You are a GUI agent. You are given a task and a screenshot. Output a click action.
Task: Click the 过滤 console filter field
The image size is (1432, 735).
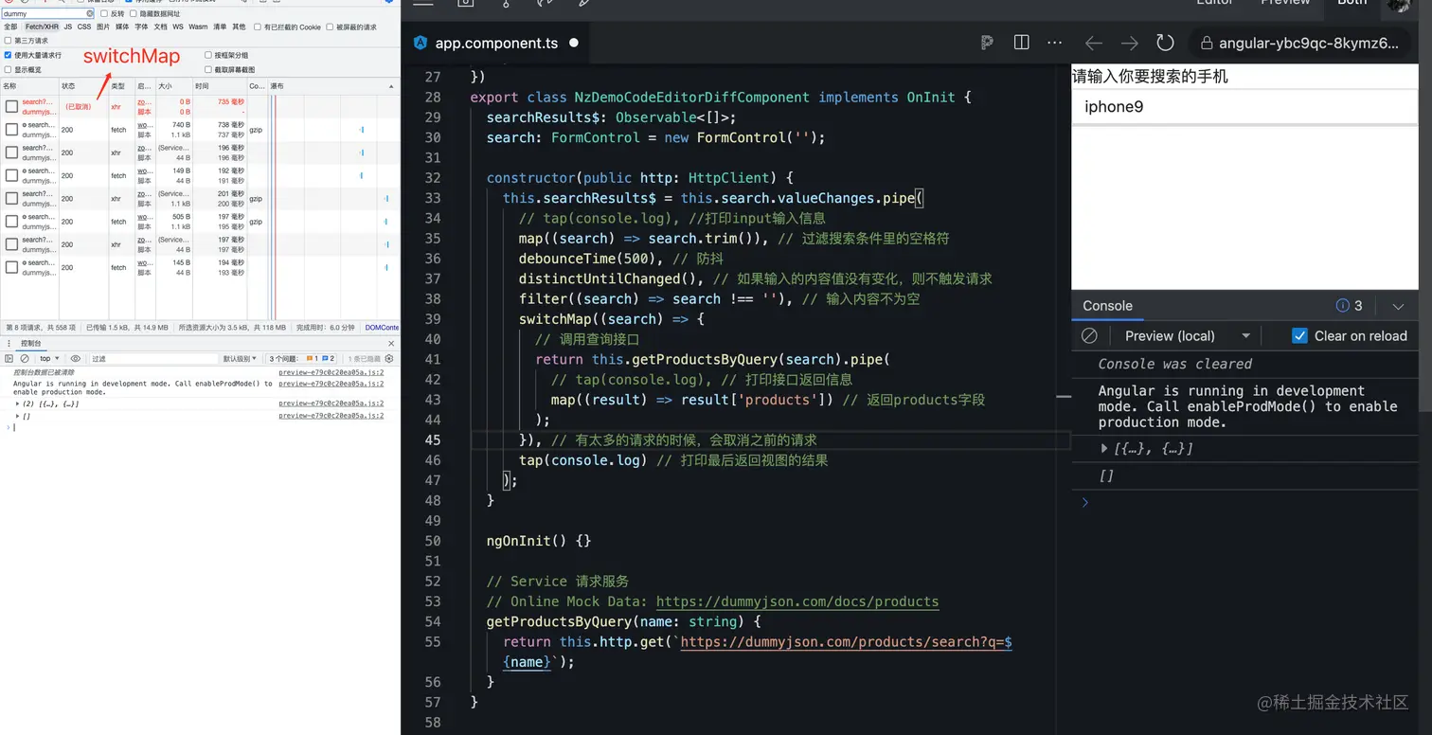(152, 359)
